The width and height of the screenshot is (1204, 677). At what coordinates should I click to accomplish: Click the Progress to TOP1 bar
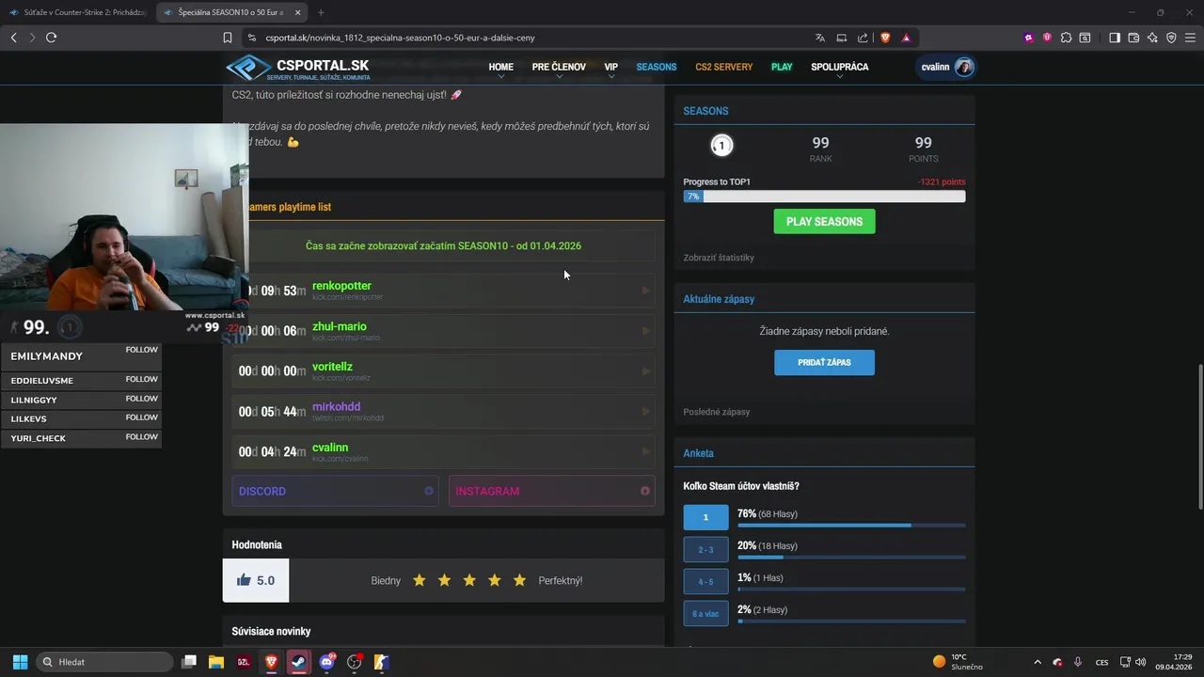pyautogui.click(x=824, y=197)
